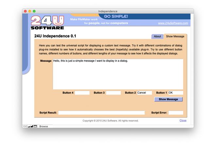Open the www.24uSoftware.com link
216x144 pixels.
(173, 23)
